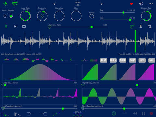
Task: Click the green ape mask icon
Action: tap(15, 4)
